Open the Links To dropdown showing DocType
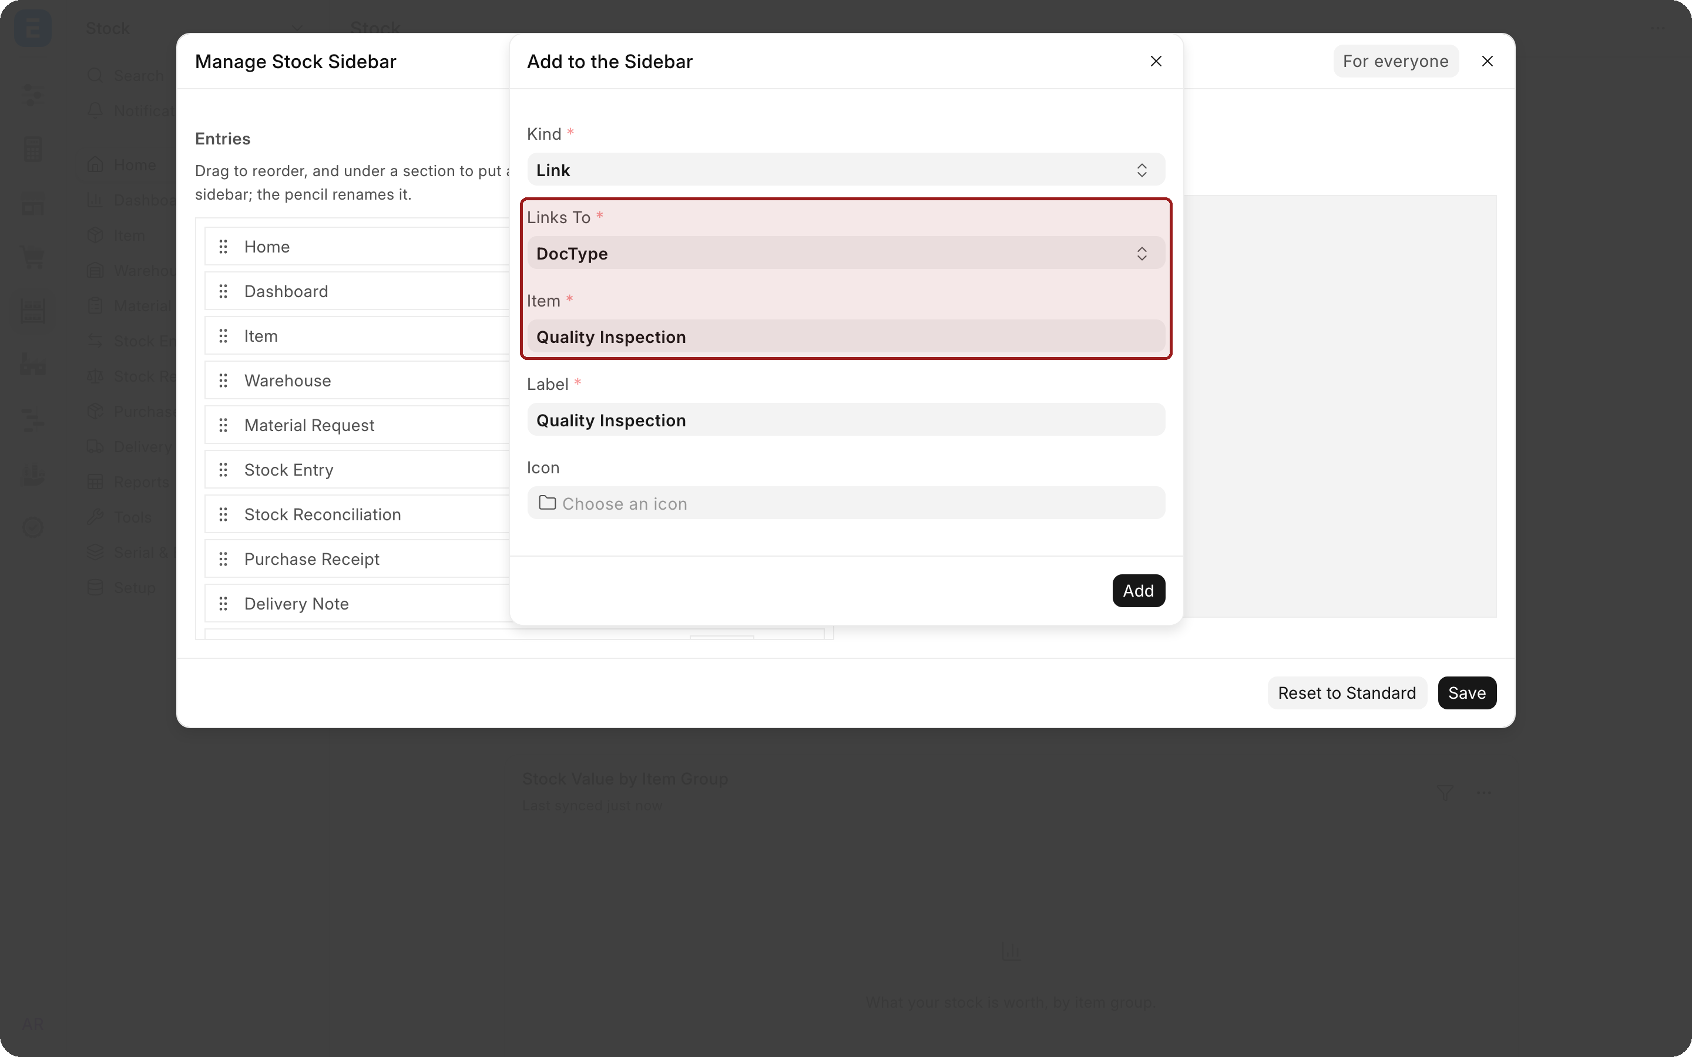 (846, 253)
